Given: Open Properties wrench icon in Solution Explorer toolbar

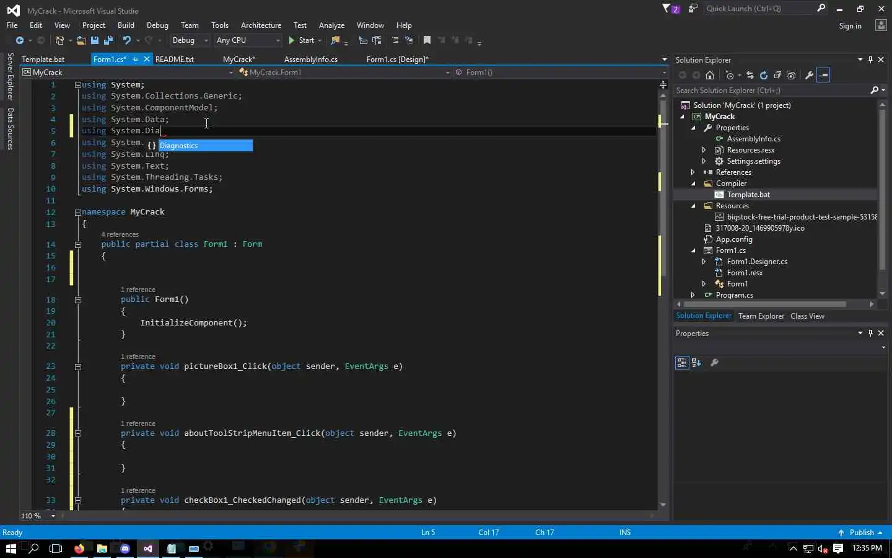Looking at the screenshot, I should (x=809, y=75).
